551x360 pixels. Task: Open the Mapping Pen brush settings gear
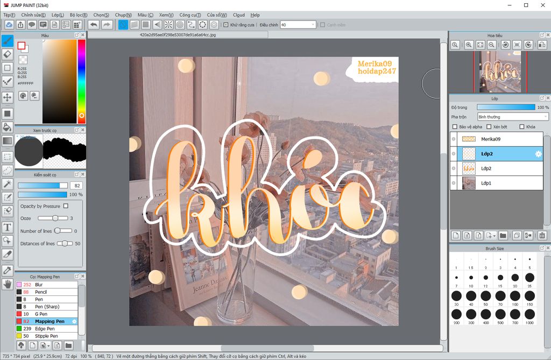pyautogui.click(x=74, y=321)
